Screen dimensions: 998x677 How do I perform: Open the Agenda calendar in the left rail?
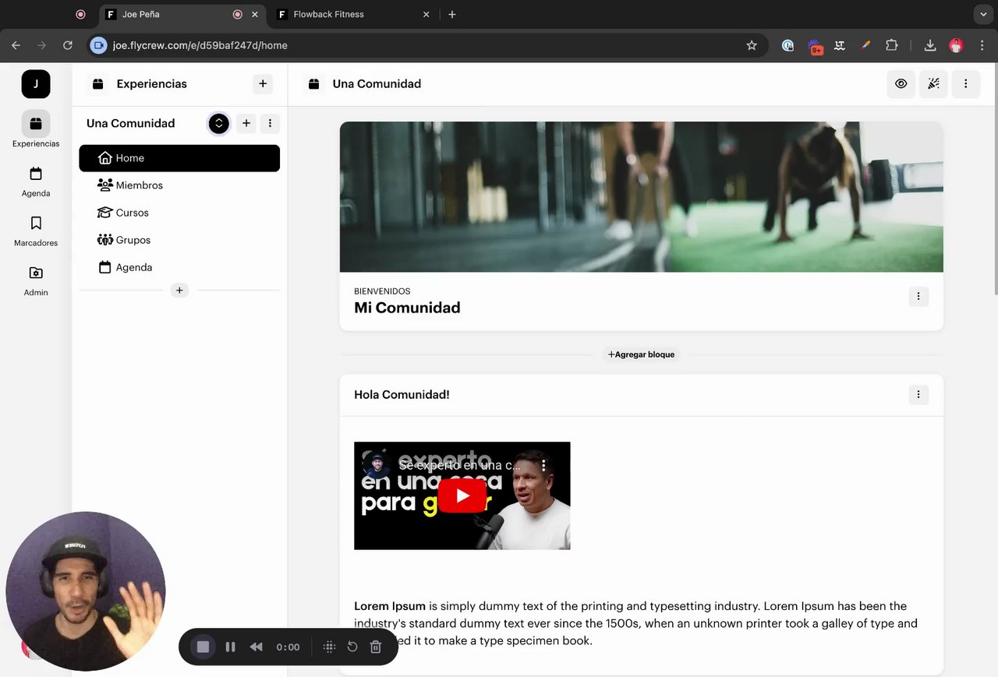(36, 182)
